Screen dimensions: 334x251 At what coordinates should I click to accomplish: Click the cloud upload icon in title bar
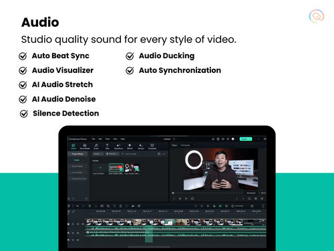(223, 139)
